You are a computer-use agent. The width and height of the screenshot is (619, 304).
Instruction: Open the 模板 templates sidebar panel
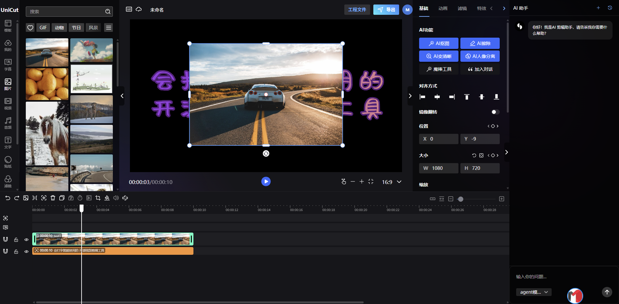tap(8, 26)
